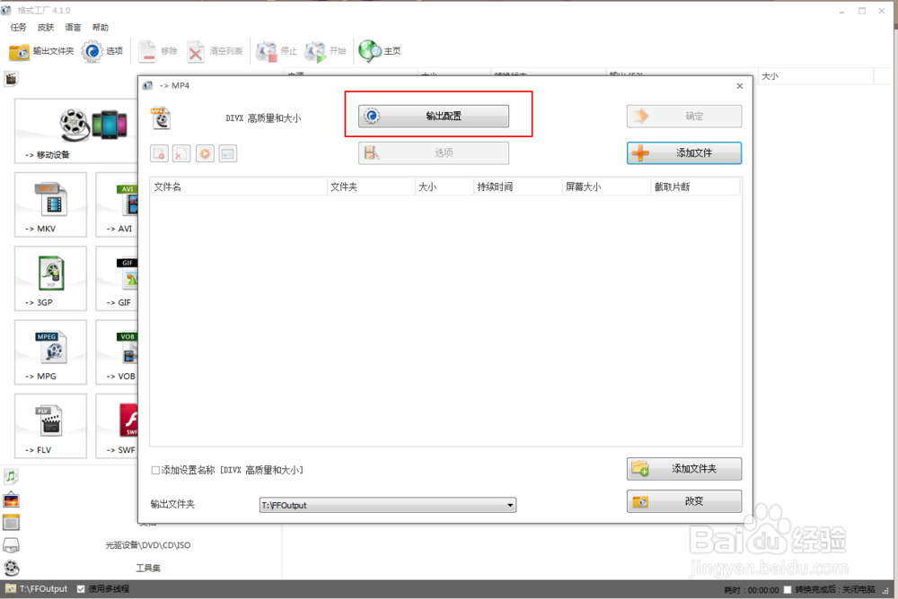Toggle the 转换完成后：关闭电脑 checkbox

[788, 590]
